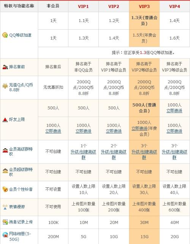
Task: Click 立即激活 under VIP4 first 1000人 row
Action: tap(174, 111)
